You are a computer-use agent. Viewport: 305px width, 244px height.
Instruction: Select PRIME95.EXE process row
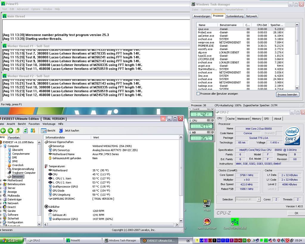point(241,46)
